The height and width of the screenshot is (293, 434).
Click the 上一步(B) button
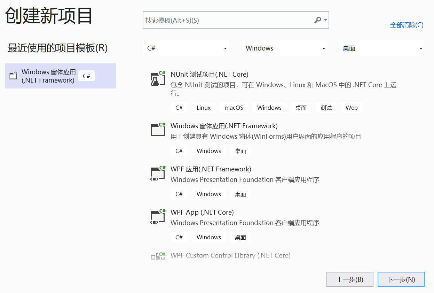tap(350, 279)
